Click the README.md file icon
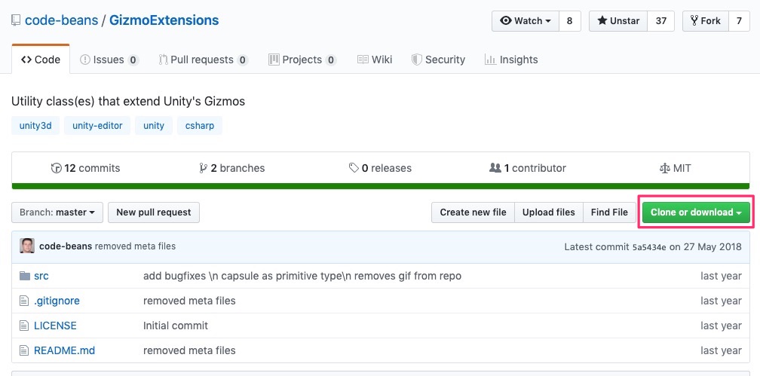760x376 pixels. coord(24,350)
